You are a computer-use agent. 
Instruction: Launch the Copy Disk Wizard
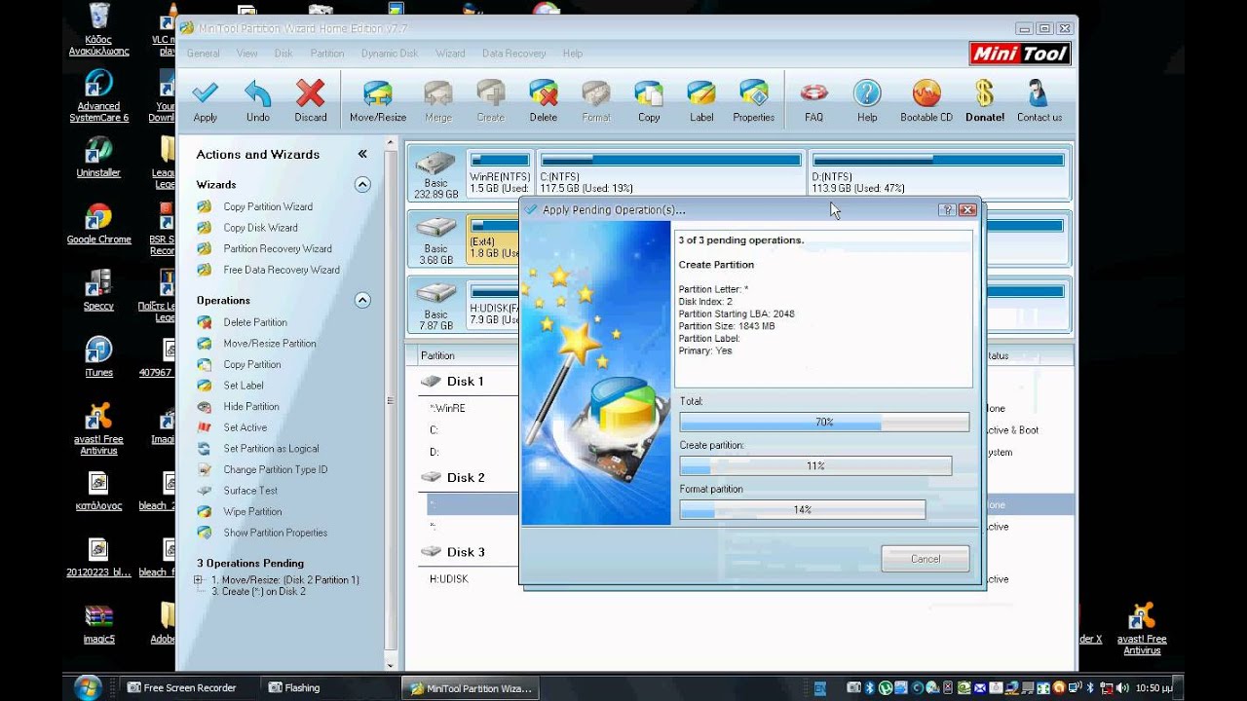260,228
